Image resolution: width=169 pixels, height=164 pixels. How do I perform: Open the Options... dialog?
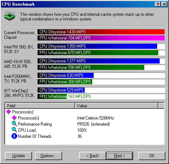(48, 156)
